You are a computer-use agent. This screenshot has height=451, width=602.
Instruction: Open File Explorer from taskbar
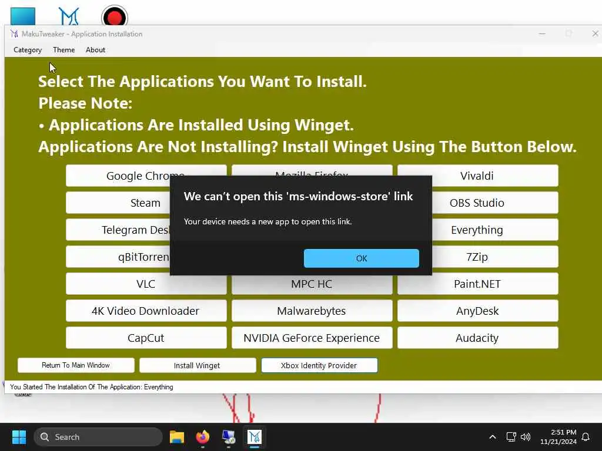point(177,437)
